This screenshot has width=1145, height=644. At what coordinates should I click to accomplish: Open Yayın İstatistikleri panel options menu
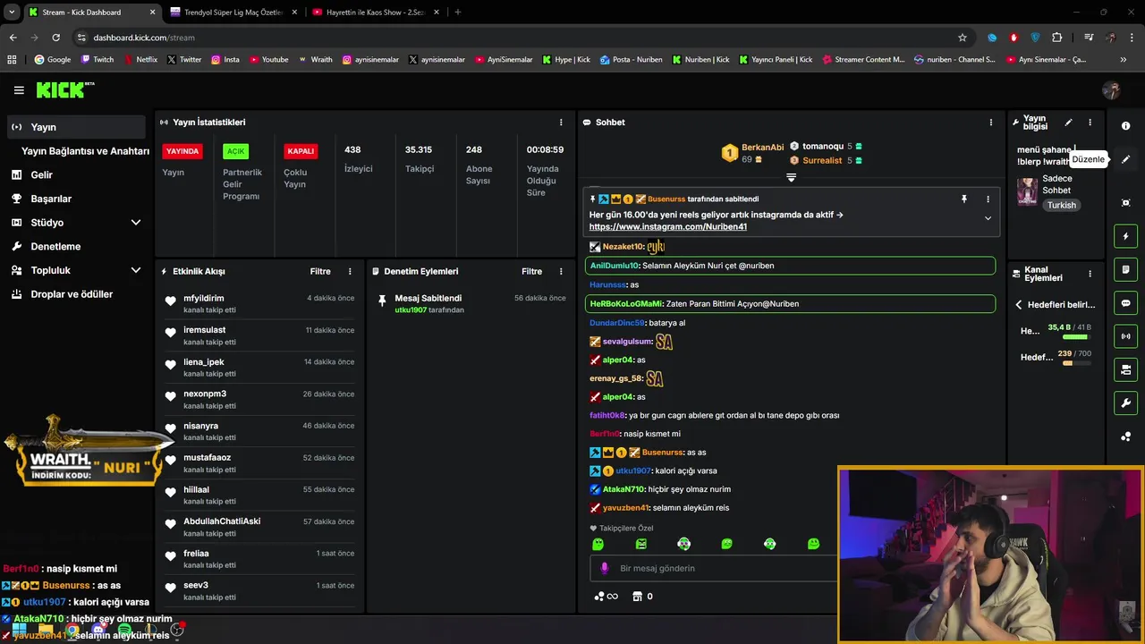point(561,123)
